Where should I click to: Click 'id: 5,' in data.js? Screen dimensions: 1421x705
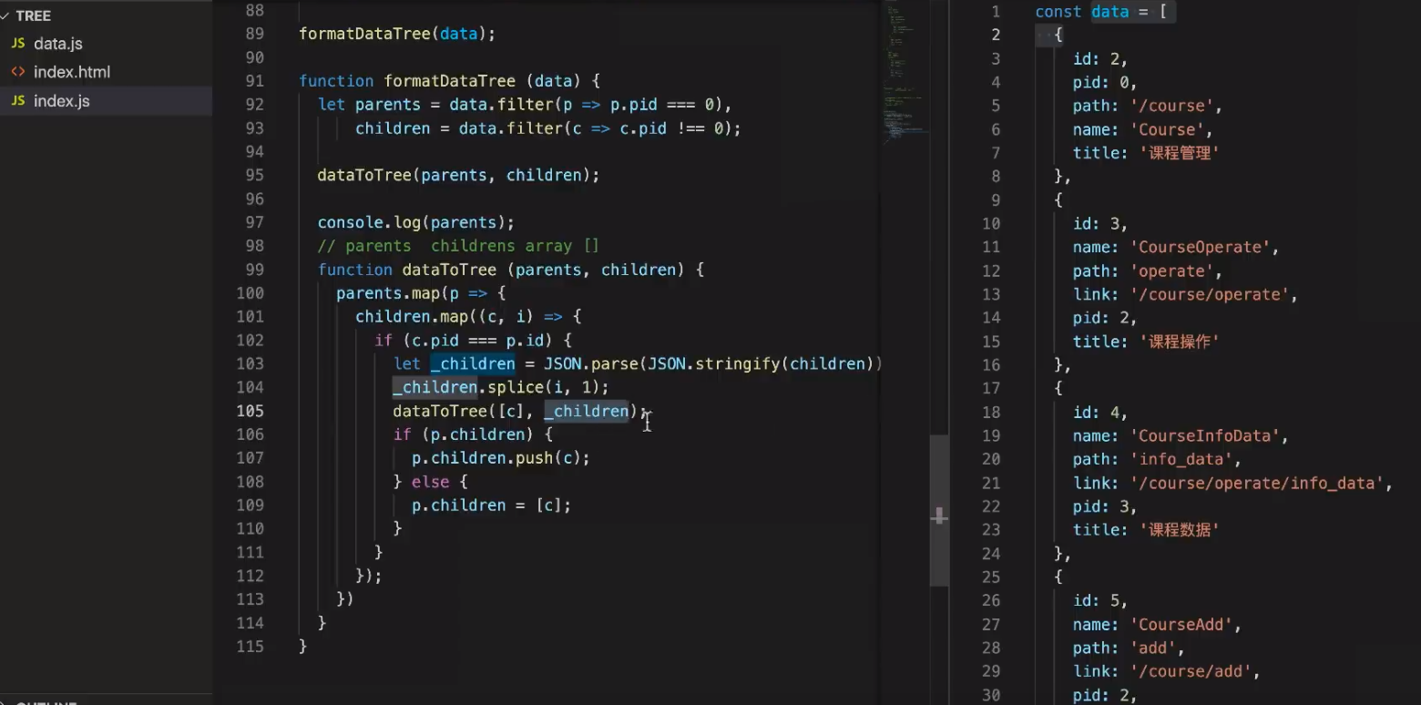click(x=1100, y=600)
